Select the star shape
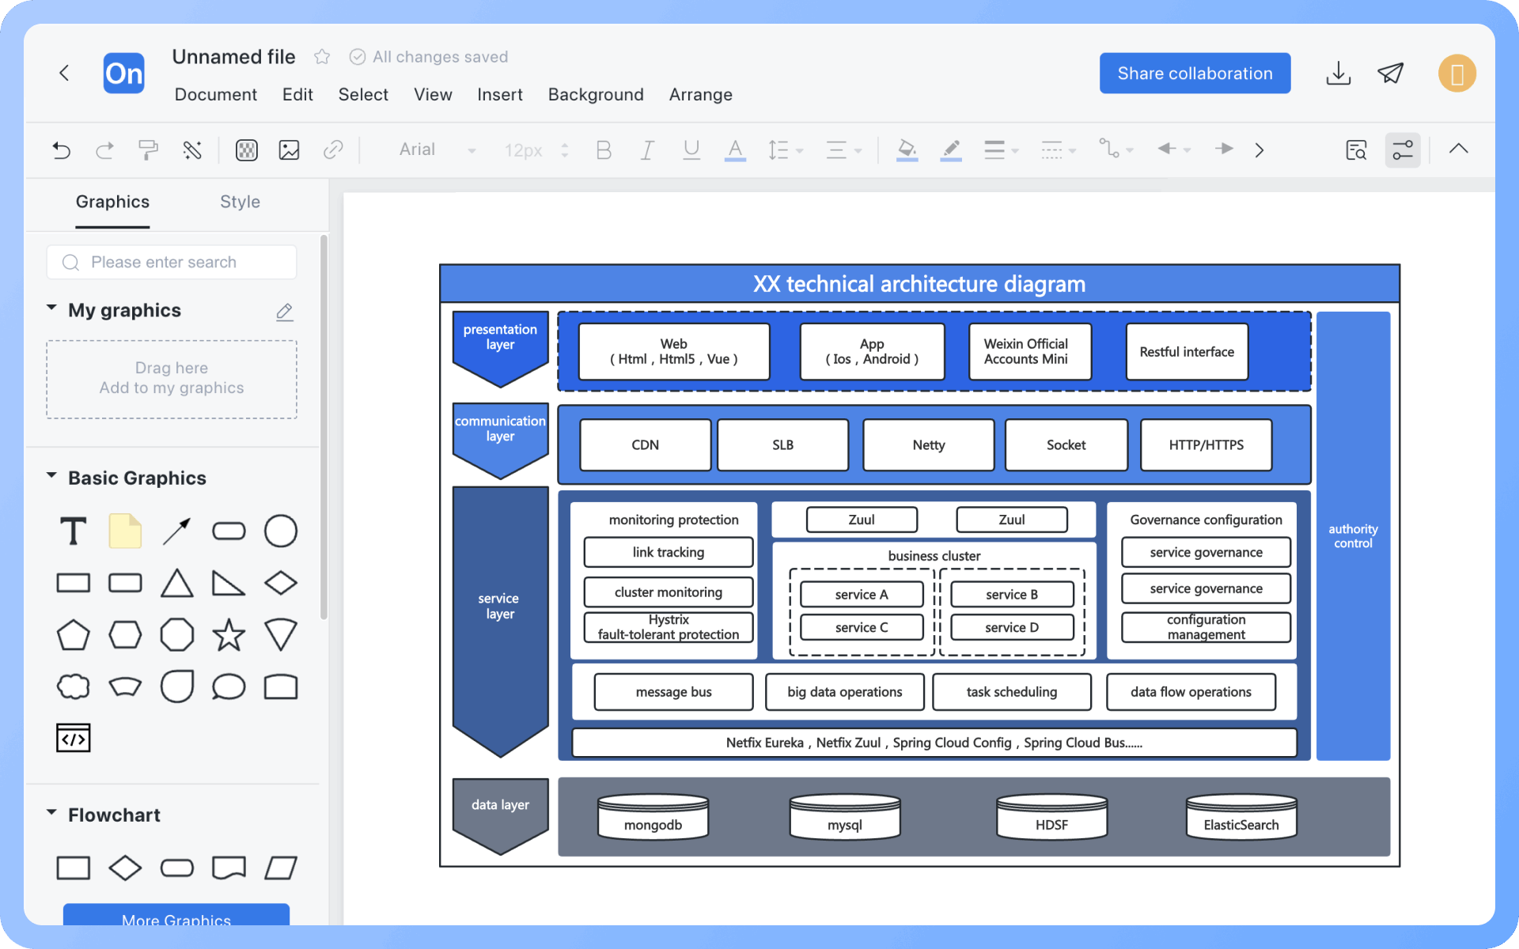1519x949 pixels. (x=229, y=634)
